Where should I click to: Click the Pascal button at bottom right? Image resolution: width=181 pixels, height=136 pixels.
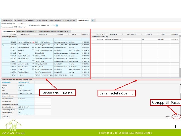pos(176,117)
